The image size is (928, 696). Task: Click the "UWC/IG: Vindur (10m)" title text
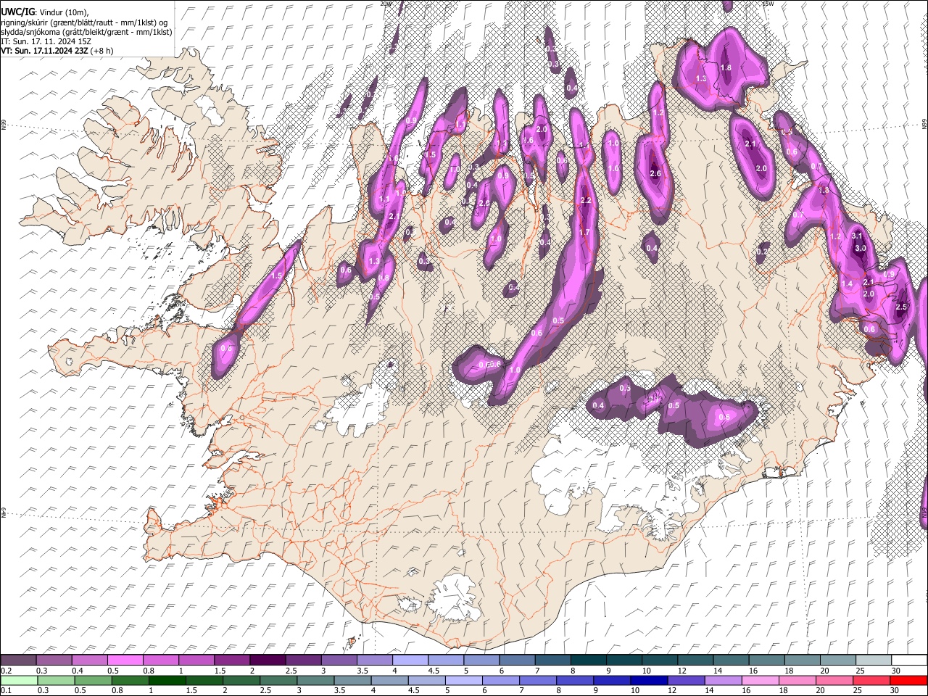click(43, 12)
